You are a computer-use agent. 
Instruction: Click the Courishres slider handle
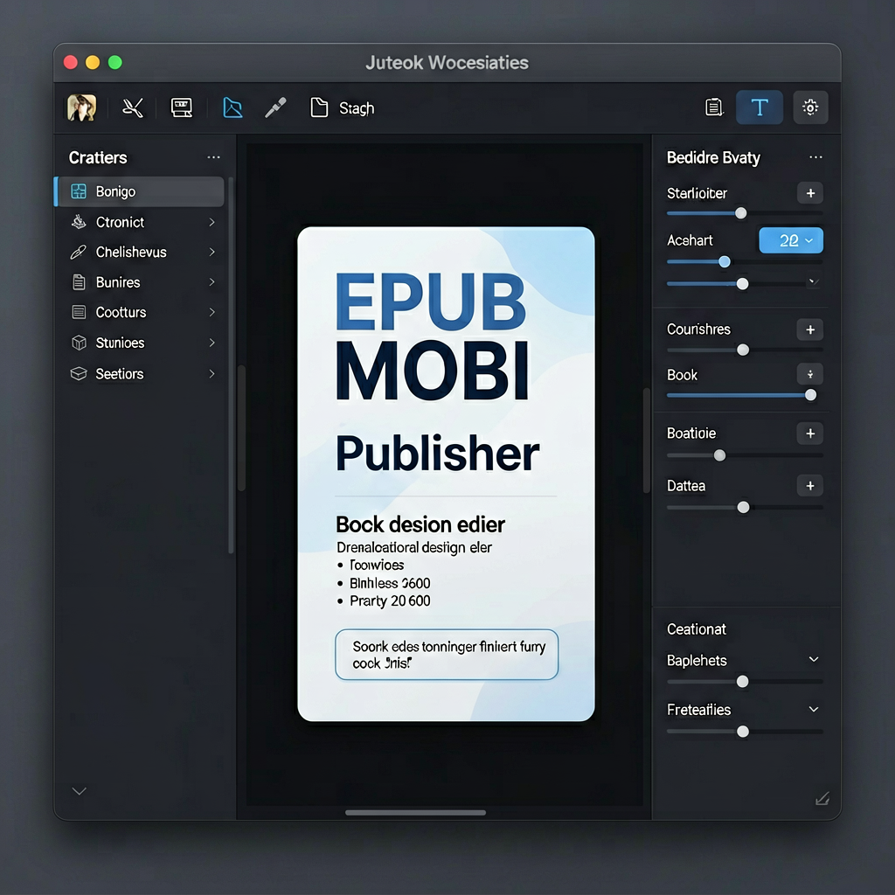743,350
